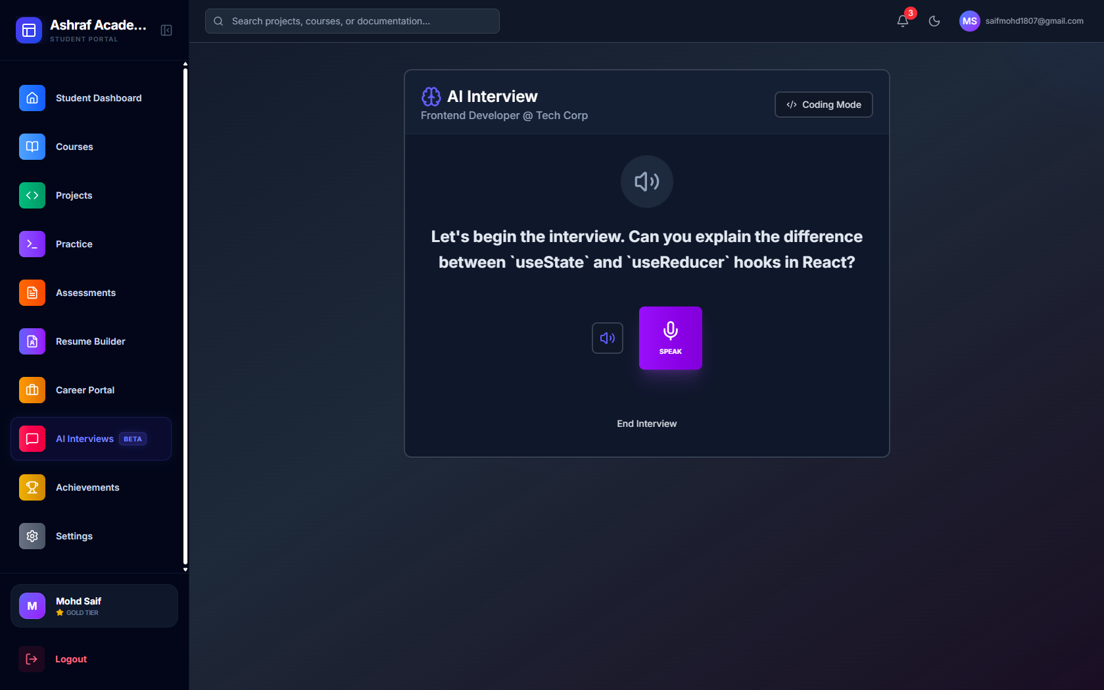
Task: Click the Courses book icon
Action: [32, 147]
